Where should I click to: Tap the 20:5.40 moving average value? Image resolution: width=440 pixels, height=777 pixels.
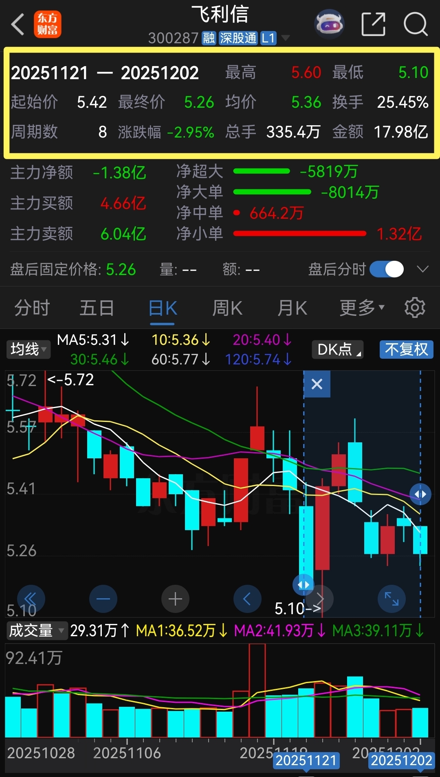tap(262, 340)
